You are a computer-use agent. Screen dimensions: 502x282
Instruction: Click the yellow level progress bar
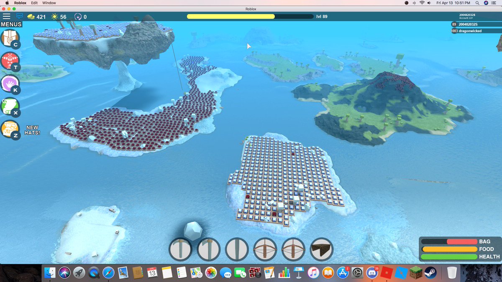[x=250, y=16]
